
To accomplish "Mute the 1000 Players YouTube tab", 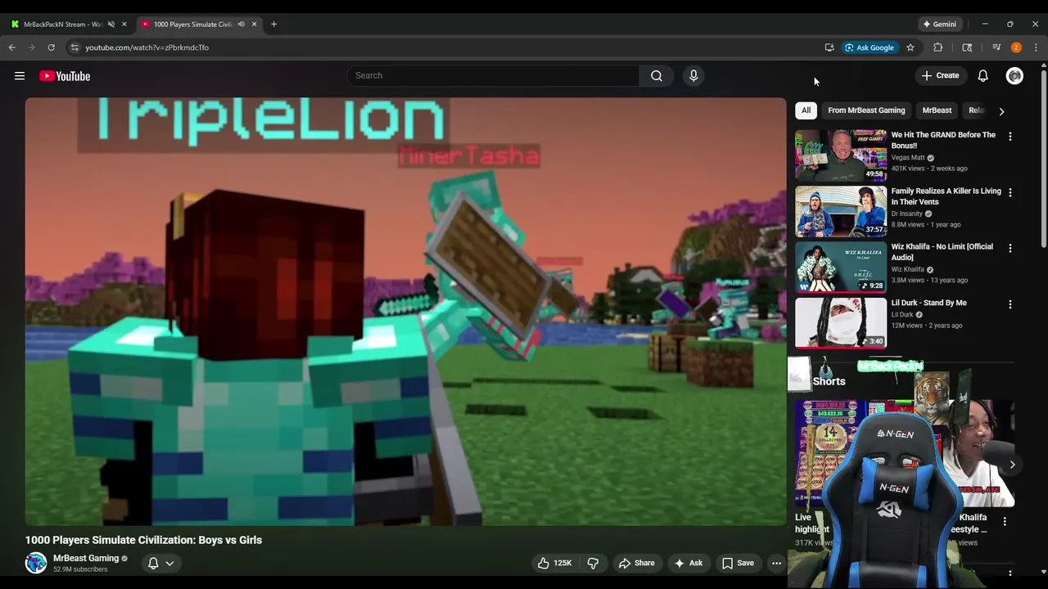I will click(241, 25).
